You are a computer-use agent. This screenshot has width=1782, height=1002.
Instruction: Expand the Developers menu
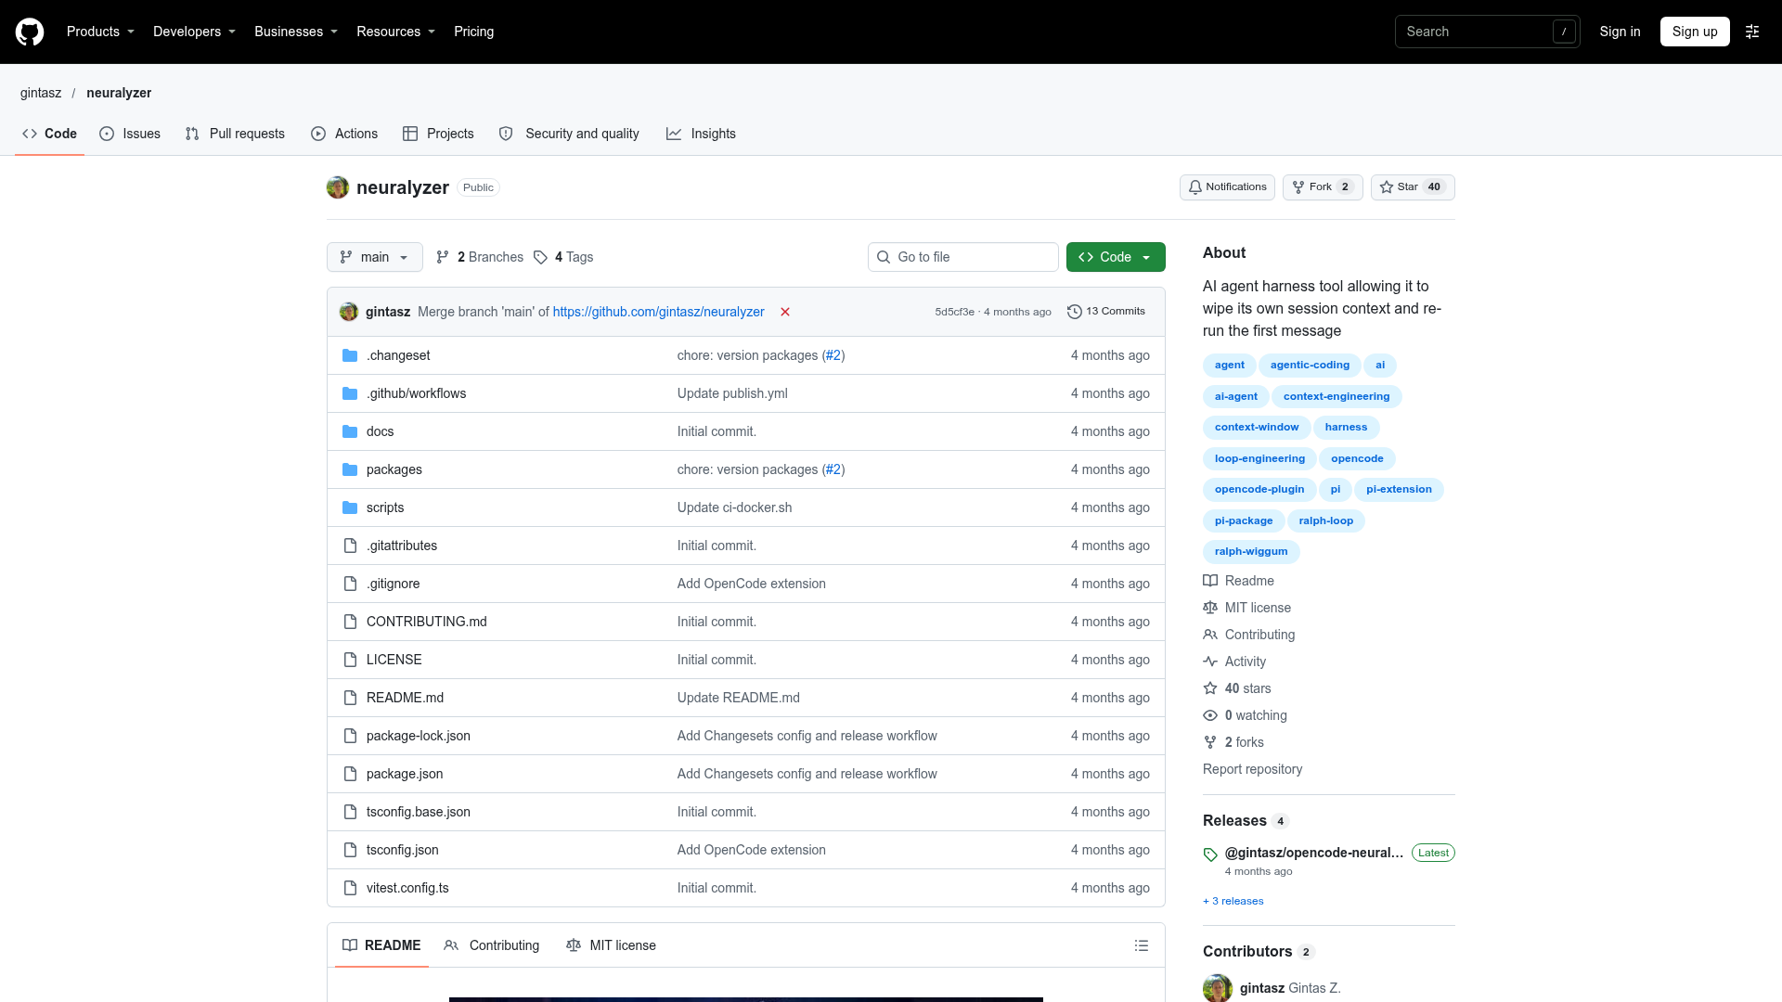tap(194, 32)
